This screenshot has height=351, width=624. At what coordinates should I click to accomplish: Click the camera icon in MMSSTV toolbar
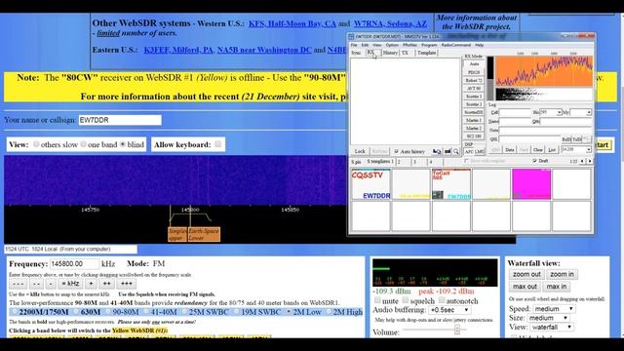448,152
